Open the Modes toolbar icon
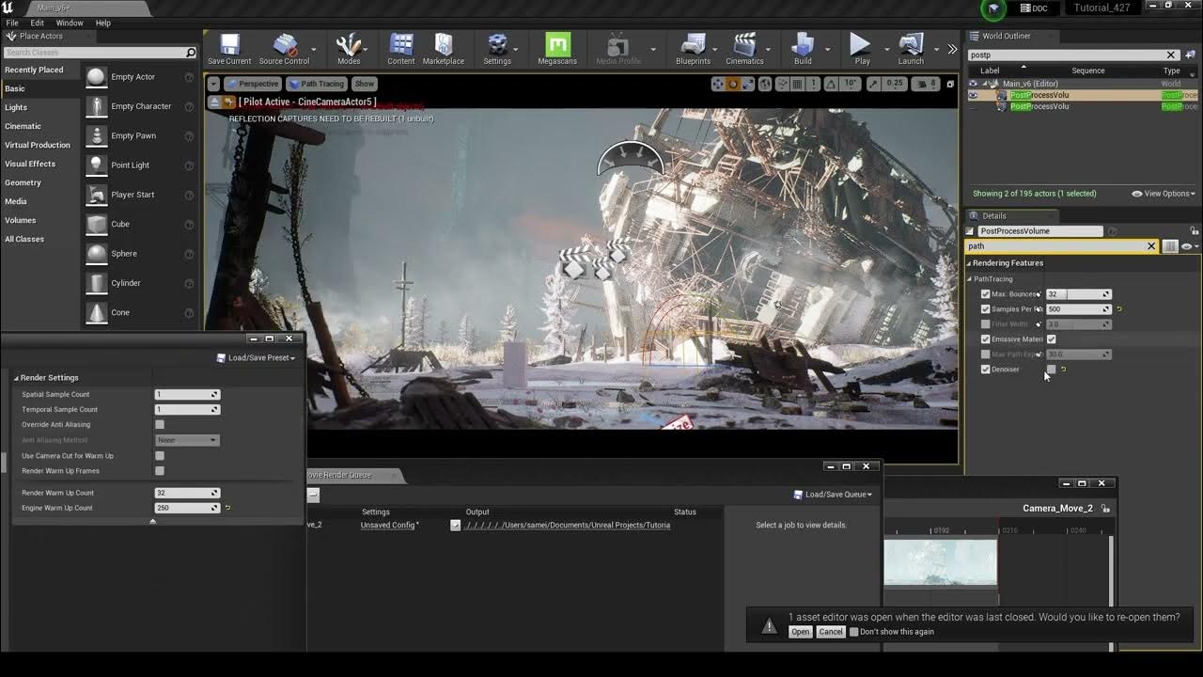 point(349,49)
